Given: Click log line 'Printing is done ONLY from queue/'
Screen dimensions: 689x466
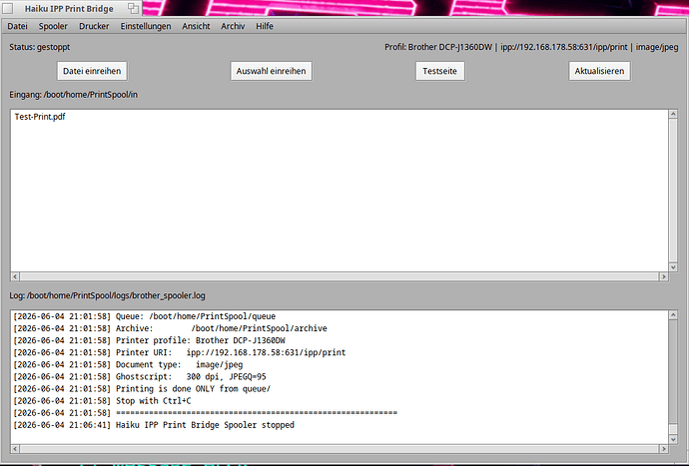Looking at the screenshot, I should [142, 389].
